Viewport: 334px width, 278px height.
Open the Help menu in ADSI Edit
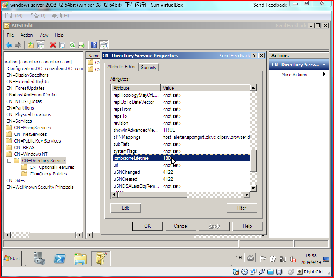(x=59, y=35)
